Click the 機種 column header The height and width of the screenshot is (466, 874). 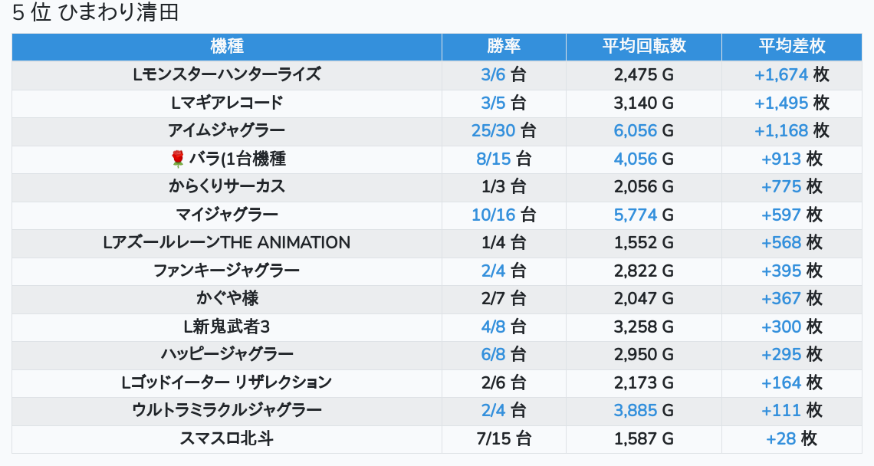[226, 46]
